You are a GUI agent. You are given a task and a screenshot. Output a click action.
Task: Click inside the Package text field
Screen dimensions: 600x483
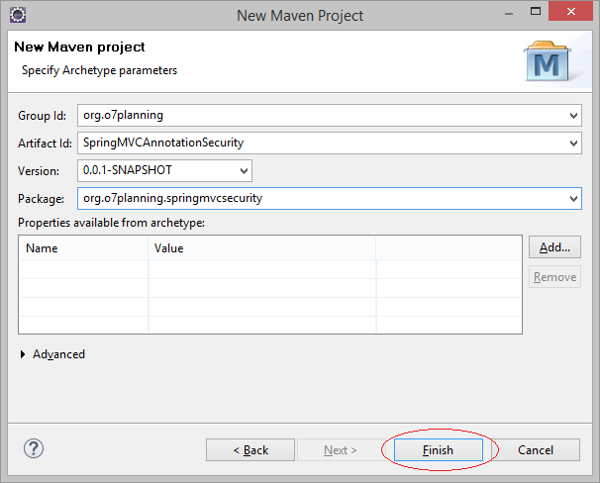322,199
